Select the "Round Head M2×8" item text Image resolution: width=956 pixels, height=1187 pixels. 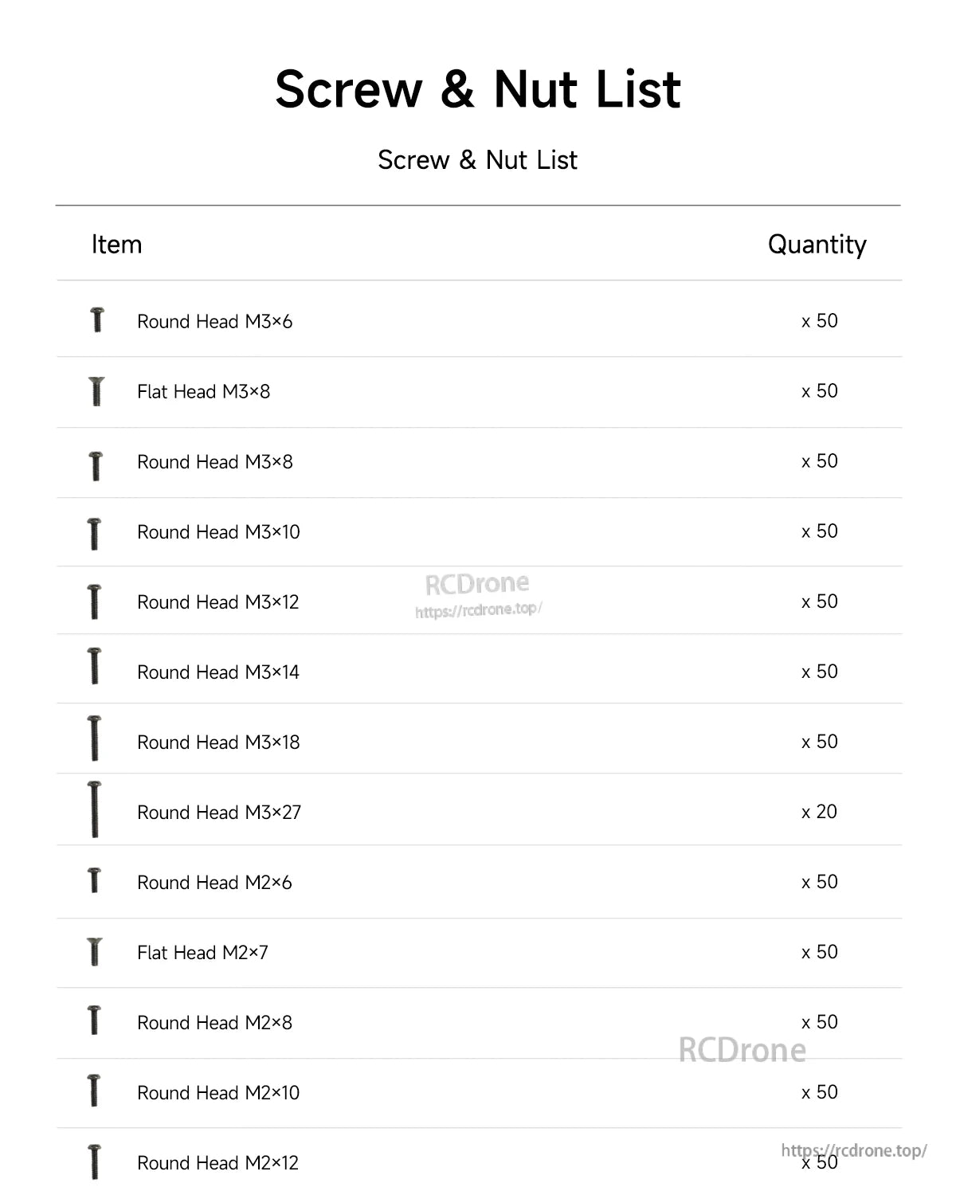tap(214, 1023)
